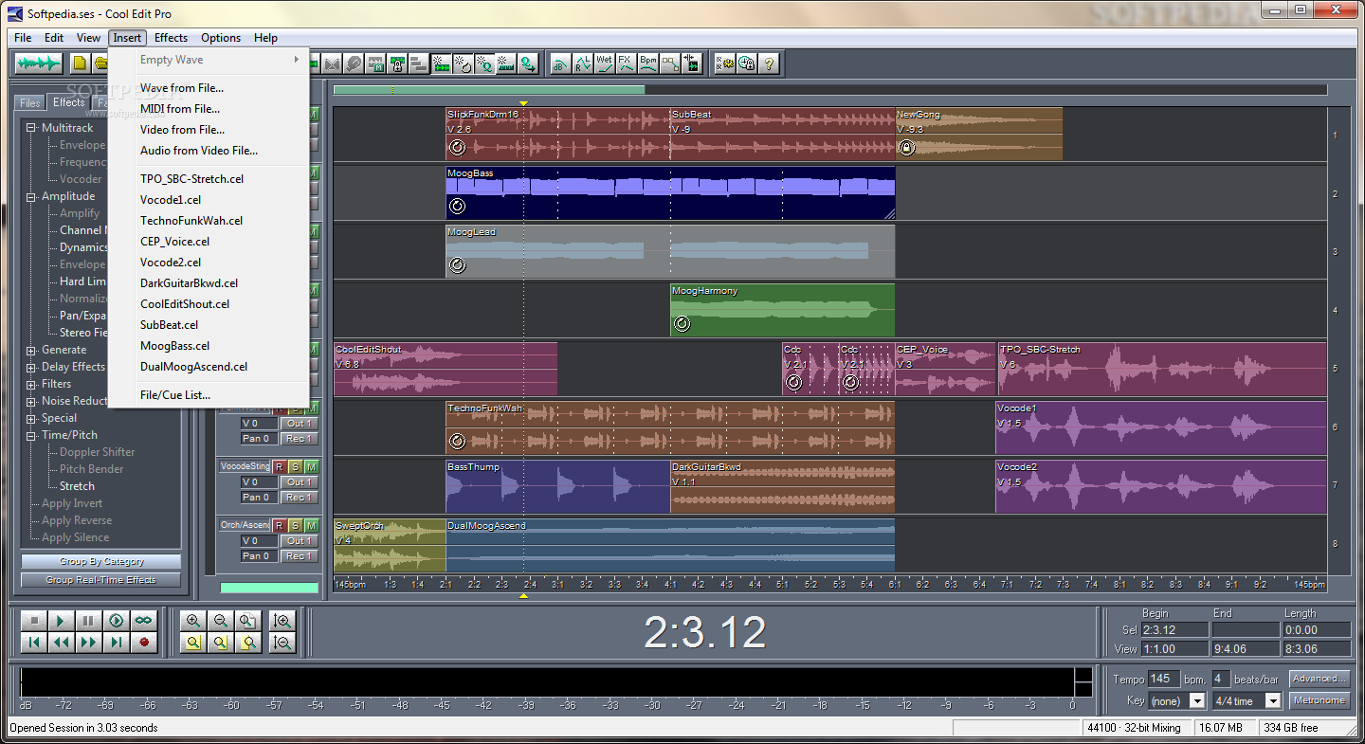Click the Fast Forward transport button

click(x=89, y=643)
